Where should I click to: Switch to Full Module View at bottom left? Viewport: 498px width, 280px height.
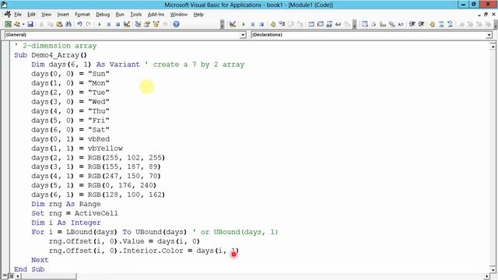pyautogui.click(x=10, y=276)
